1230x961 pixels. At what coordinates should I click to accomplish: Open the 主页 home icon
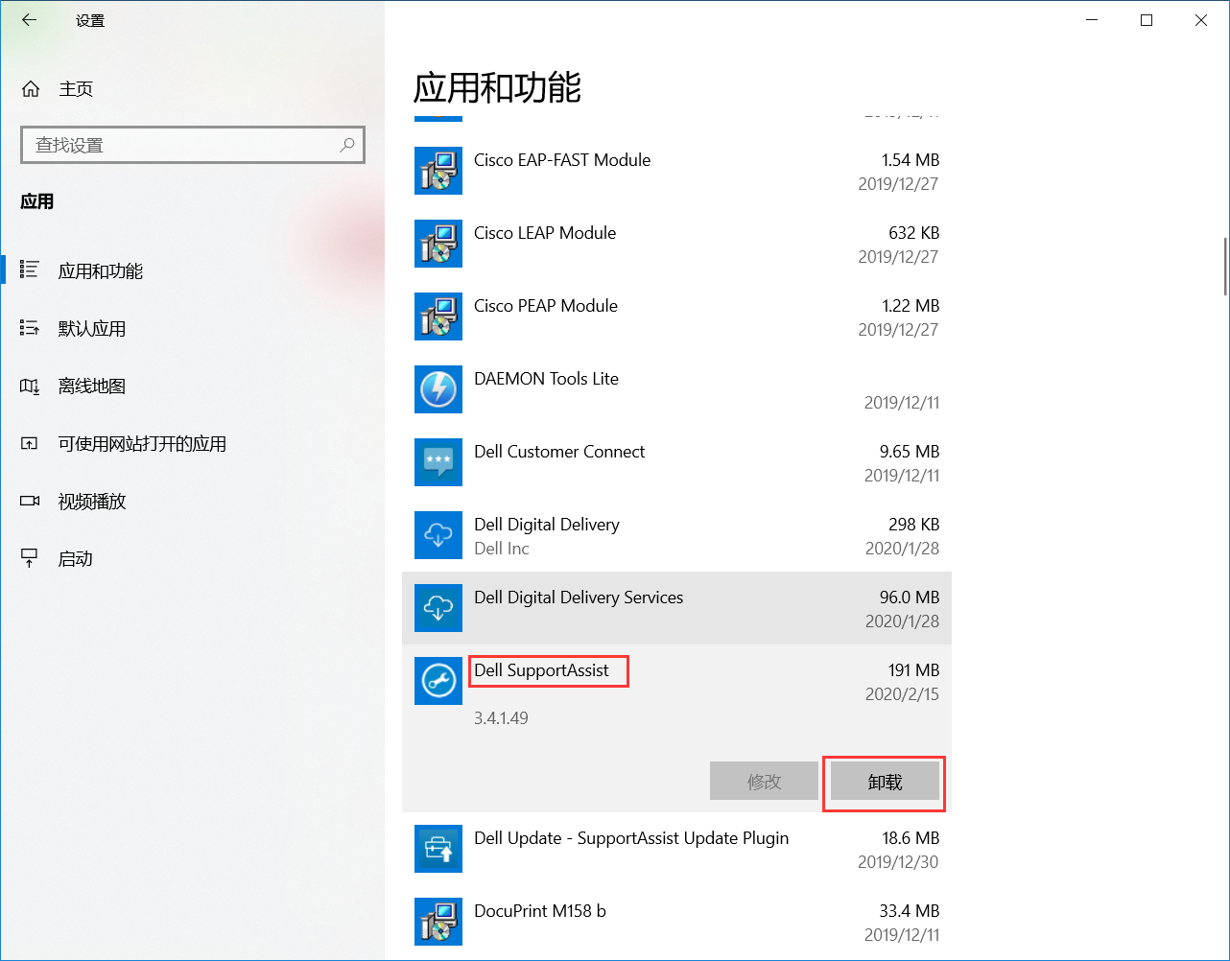coord(31,89)
